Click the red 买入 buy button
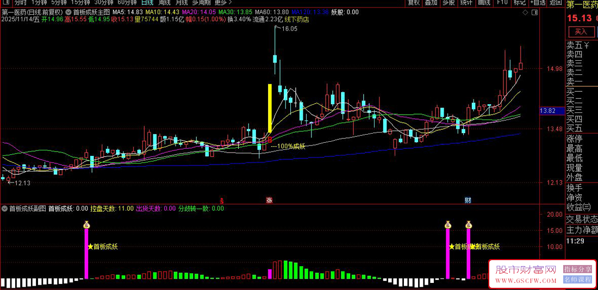Viewport: 598px width, 290px height. click(581, 31)
